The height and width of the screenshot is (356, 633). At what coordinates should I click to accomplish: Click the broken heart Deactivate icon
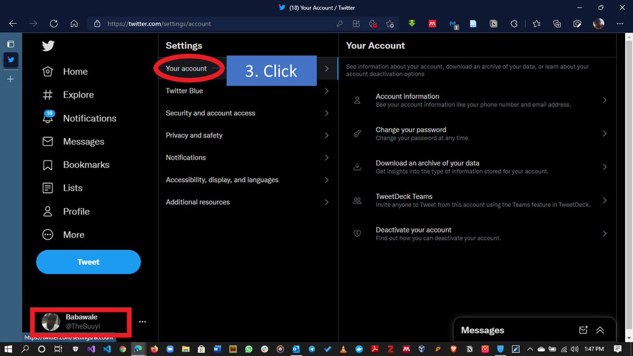(357, 234)
